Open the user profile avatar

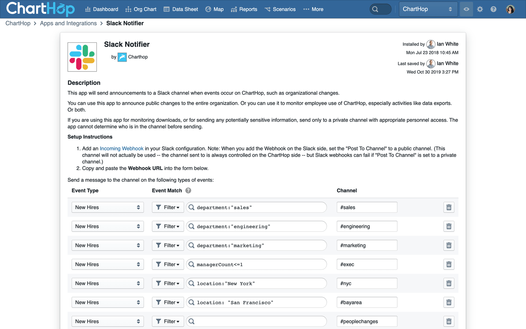[510, 9]
